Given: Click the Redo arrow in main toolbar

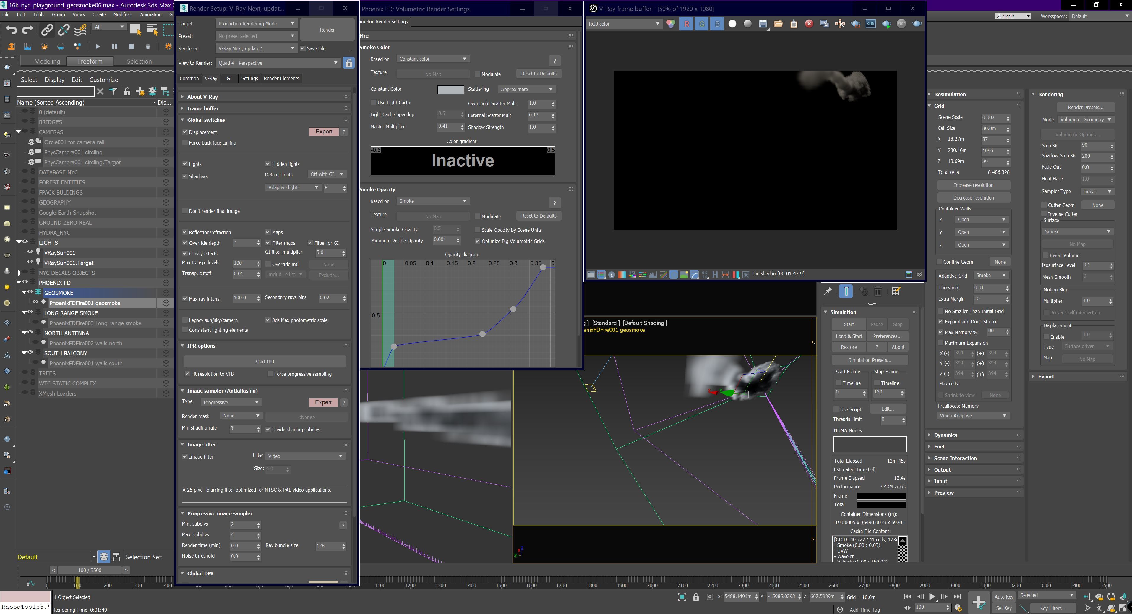Looking at the screenshot, I should click(x=28, y=30).
